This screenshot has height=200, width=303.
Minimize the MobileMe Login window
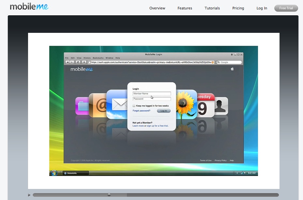click(235, 54)
